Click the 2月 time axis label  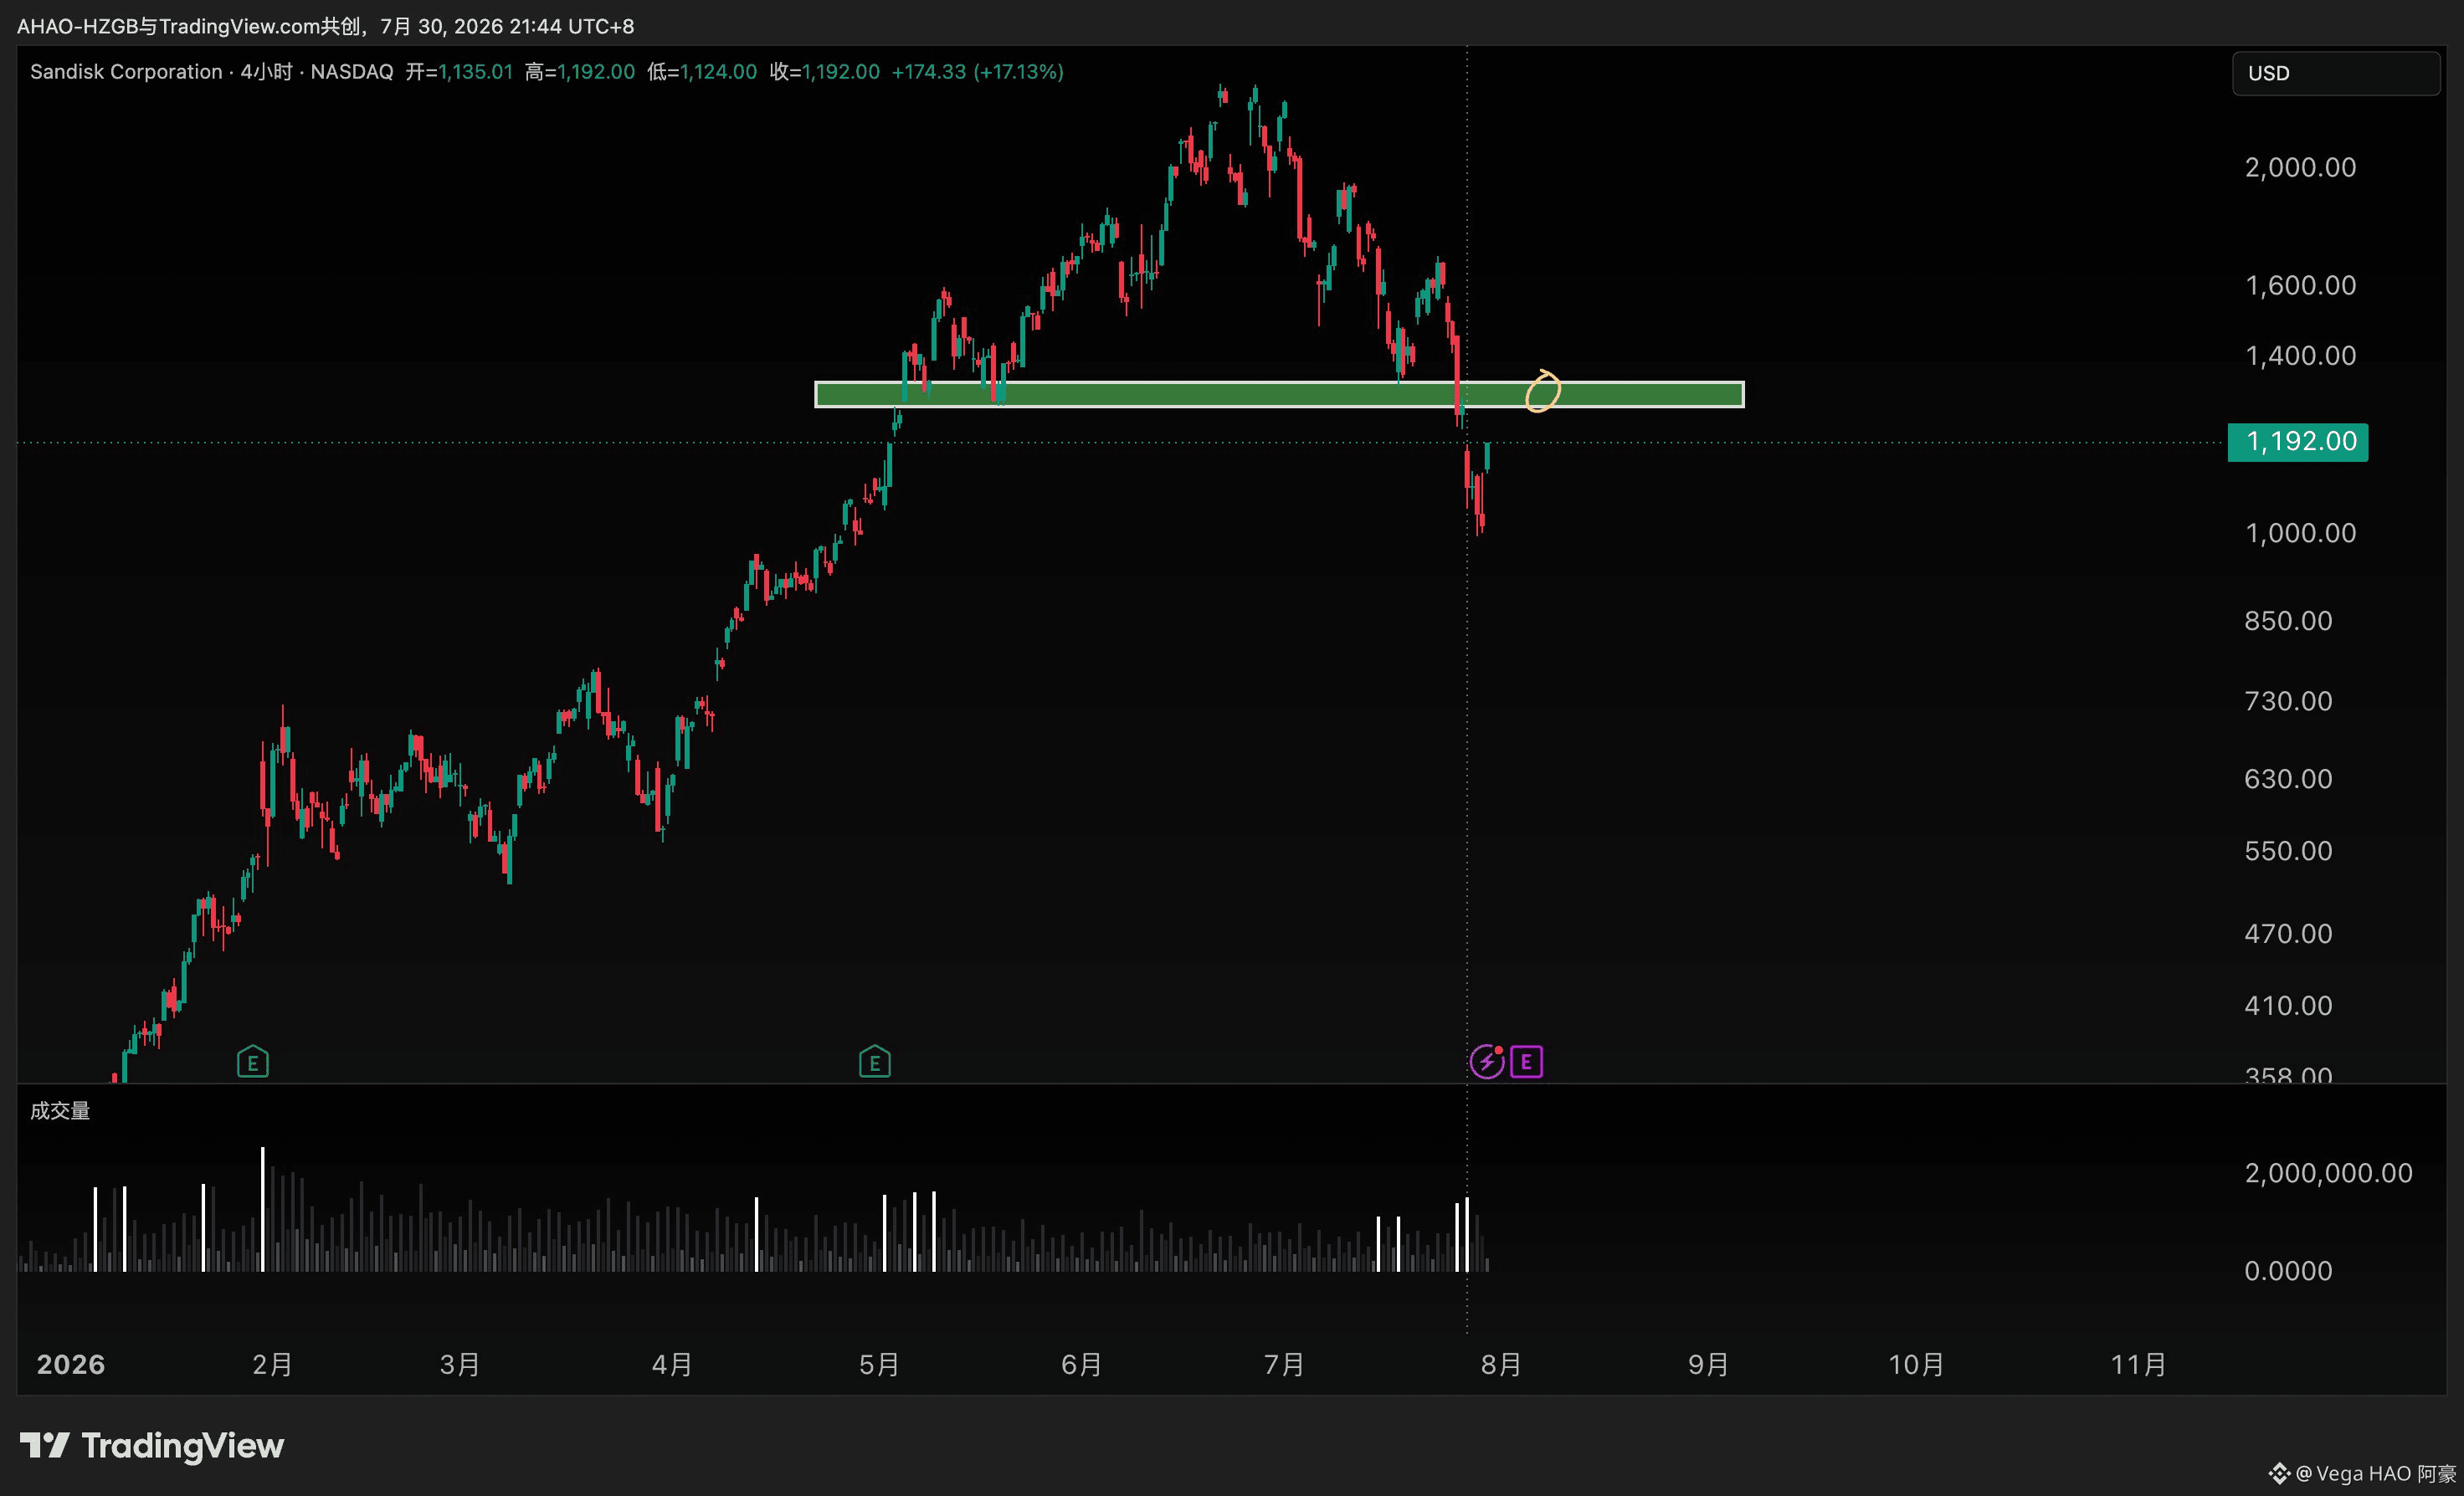tap(272, 1365)
